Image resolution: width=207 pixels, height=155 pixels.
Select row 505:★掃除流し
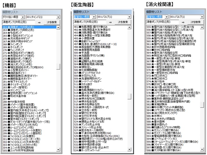(100, 67)
